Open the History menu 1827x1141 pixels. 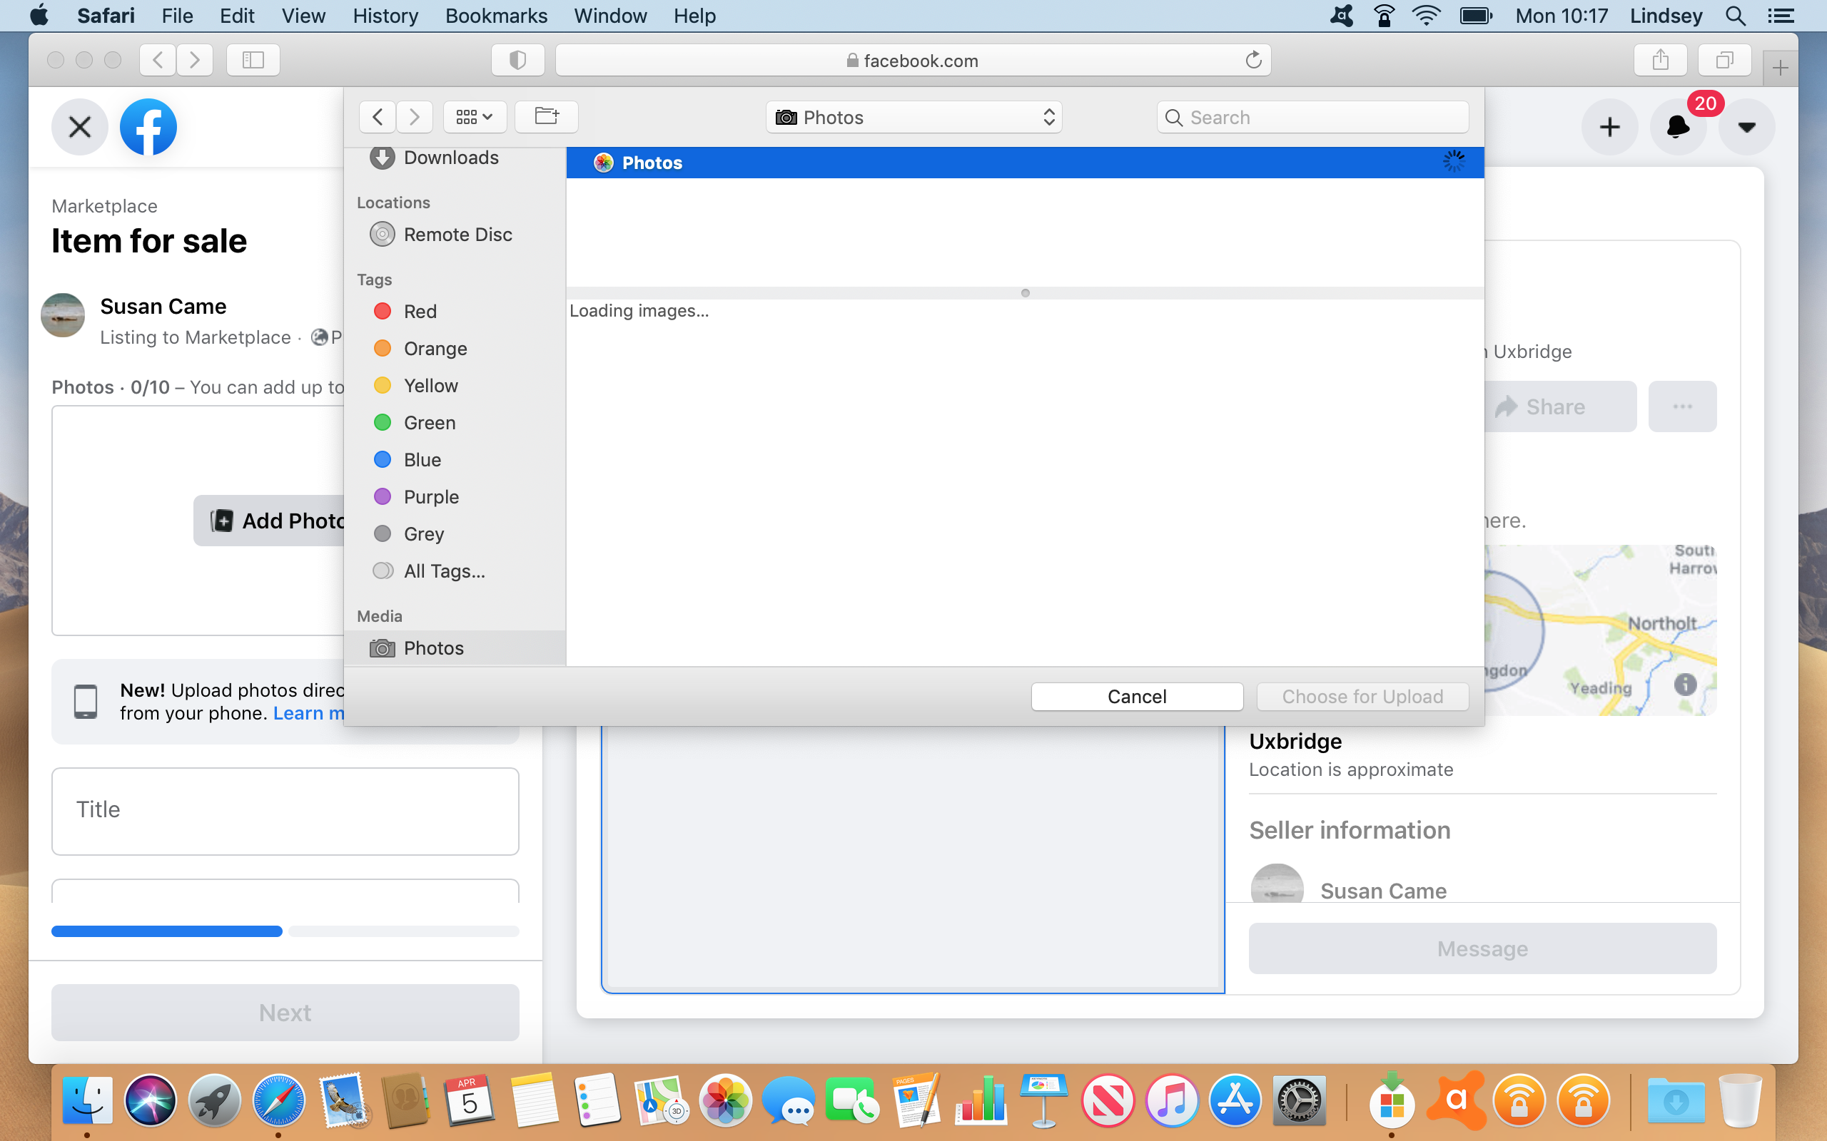(x=385, y=16)
